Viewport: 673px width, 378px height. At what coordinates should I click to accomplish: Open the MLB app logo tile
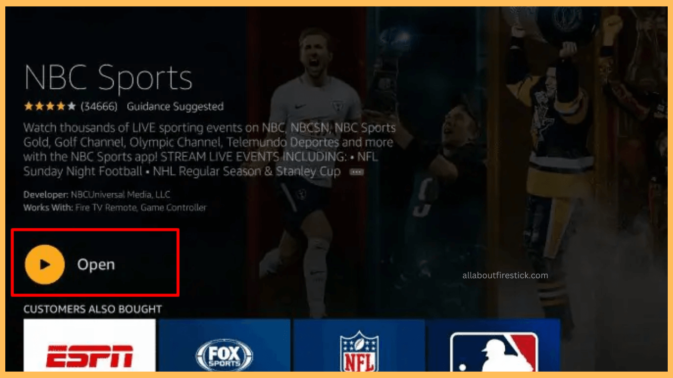tap(494, 353)
